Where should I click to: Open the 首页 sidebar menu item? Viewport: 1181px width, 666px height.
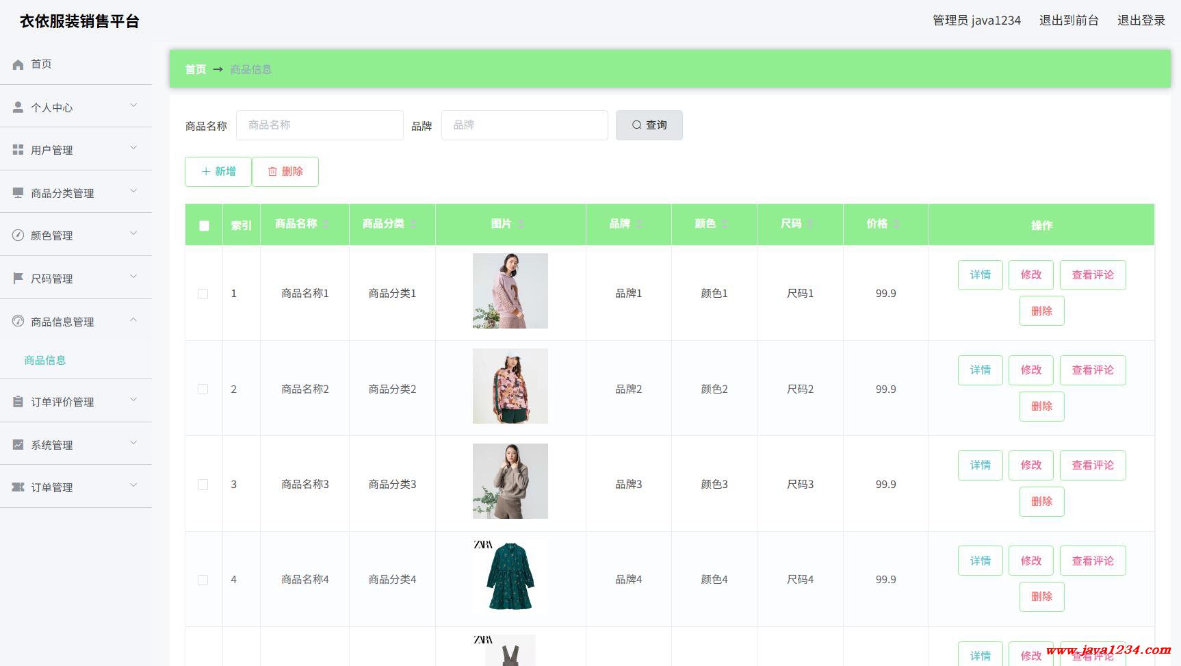[x=76, y=64]
